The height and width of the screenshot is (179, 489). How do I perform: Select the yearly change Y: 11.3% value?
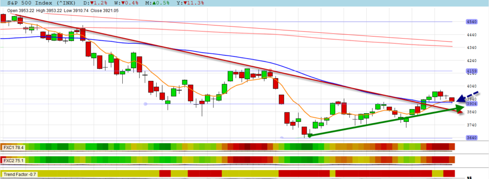tap(190, 3)
